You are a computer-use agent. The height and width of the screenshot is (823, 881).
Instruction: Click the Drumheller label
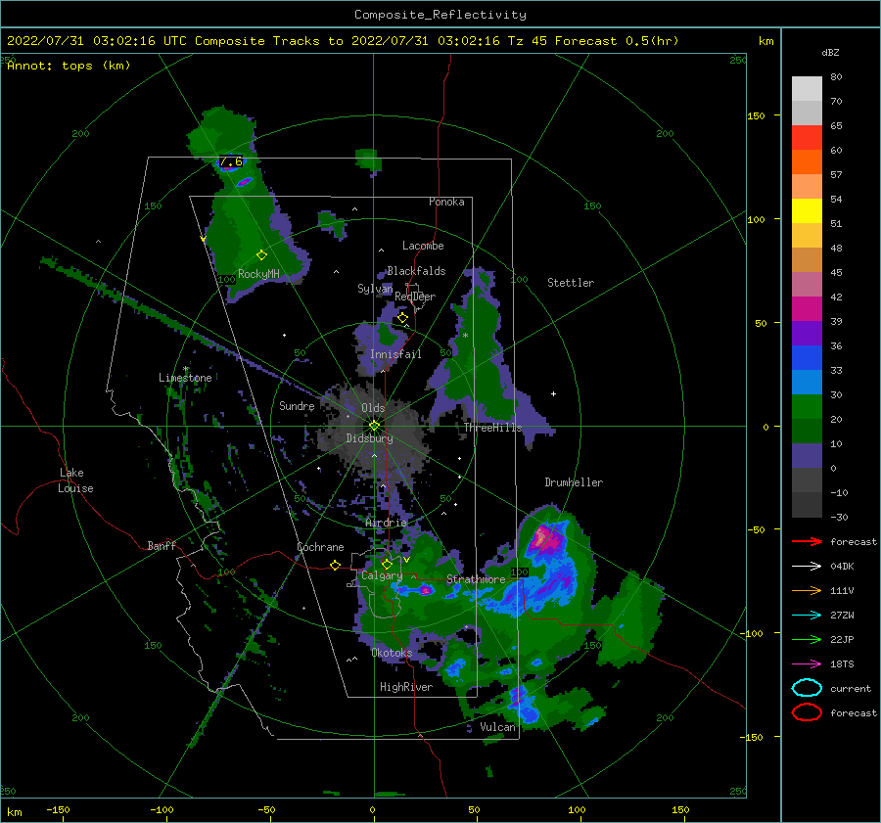click(x=574, y=482)
